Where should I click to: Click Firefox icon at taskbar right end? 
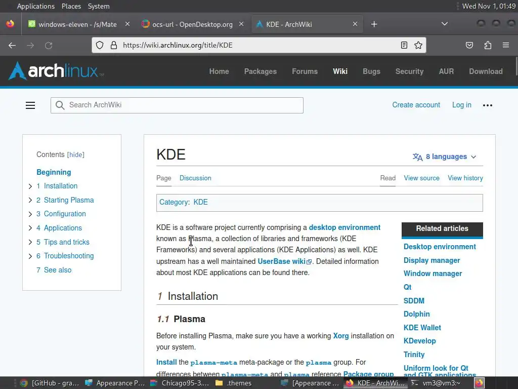tap(480, 383)
